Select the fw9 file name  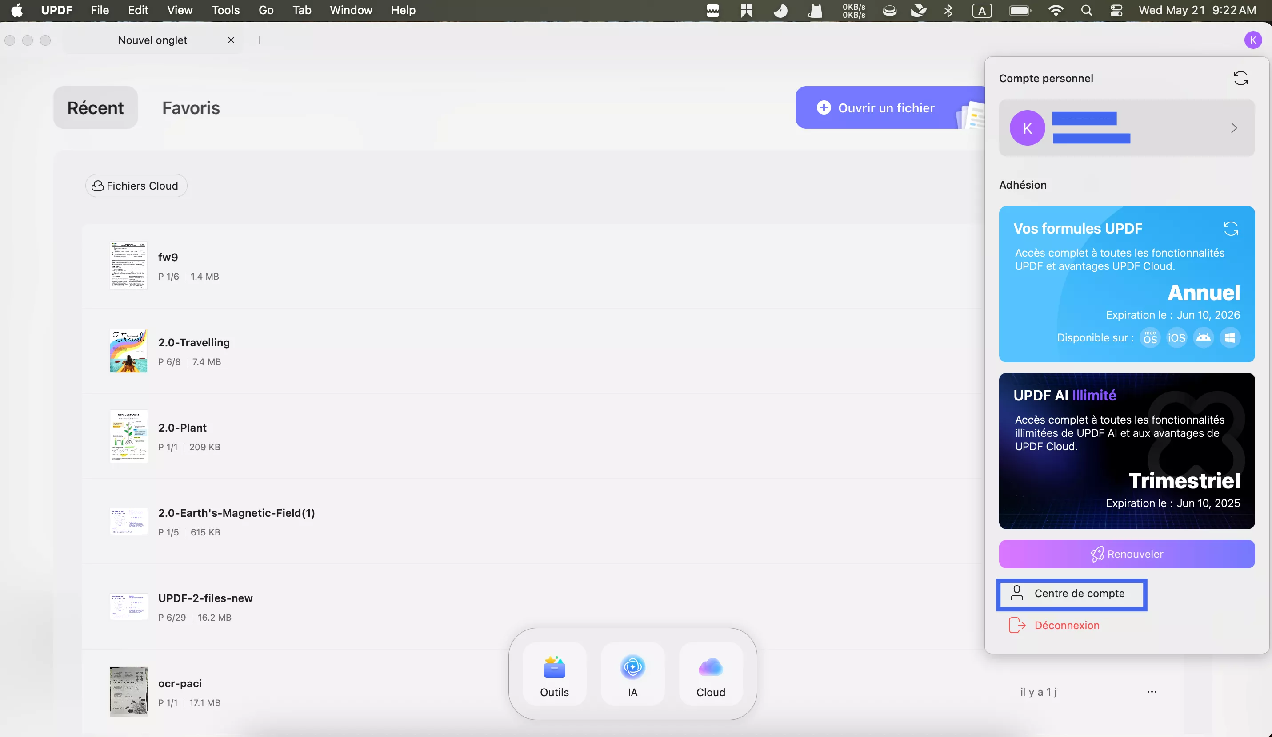[x=168, y=257]
